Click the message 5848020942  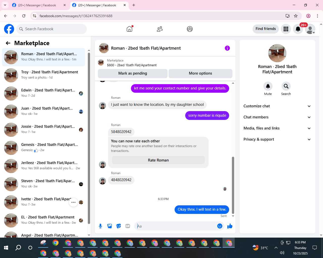pyautogui.click(x=121, y=132)
